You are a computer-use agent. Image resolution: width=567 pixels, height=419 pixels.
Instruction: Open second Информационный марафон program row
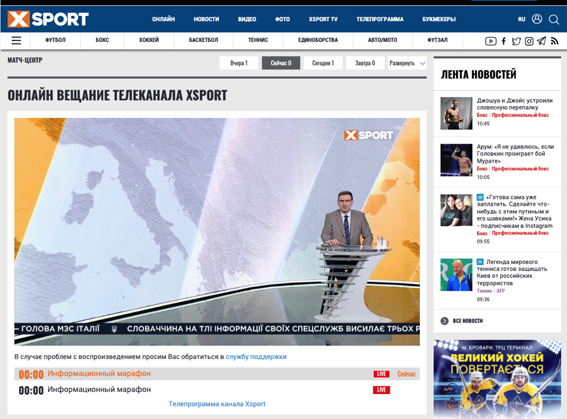pyautogui.click(x=99, y=390)
